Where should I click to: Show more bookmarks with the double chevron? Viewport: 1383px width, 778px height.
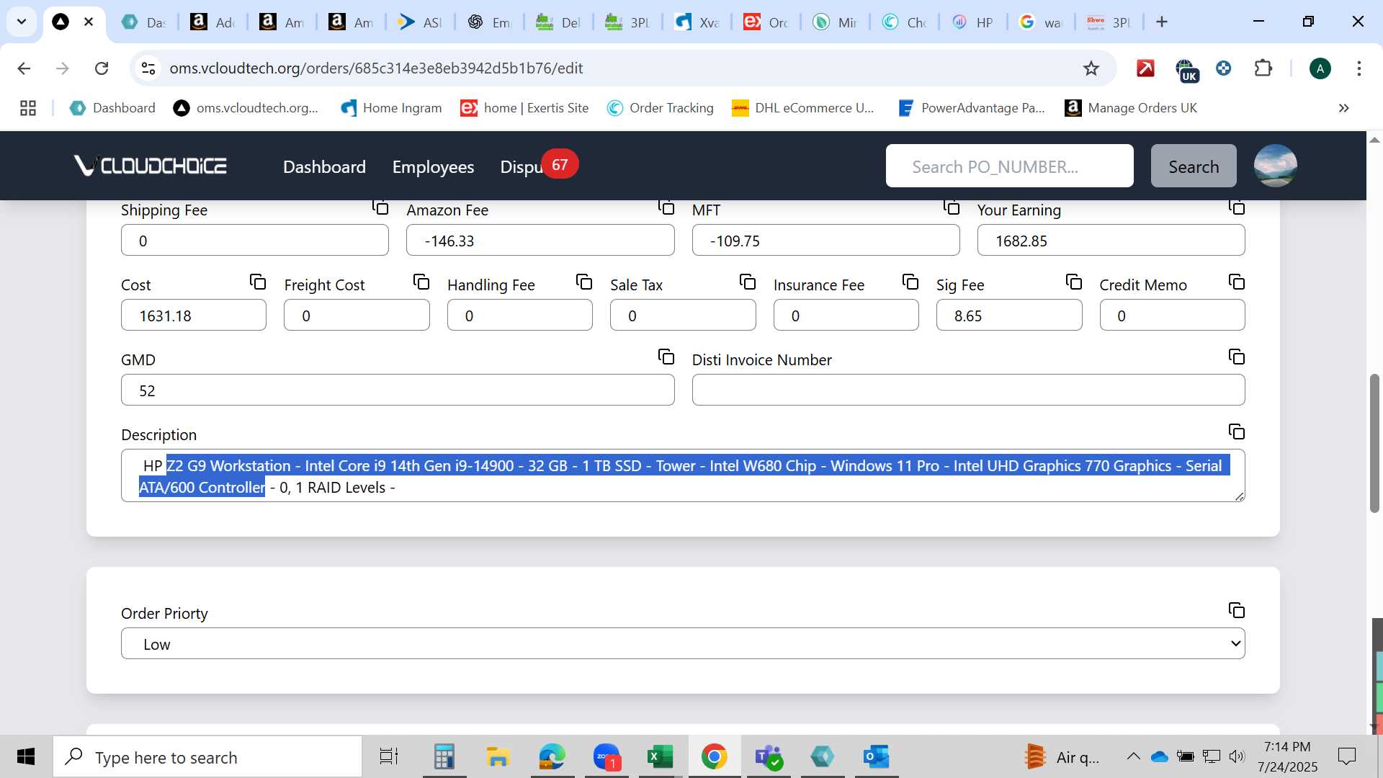tap(1343, 108)
